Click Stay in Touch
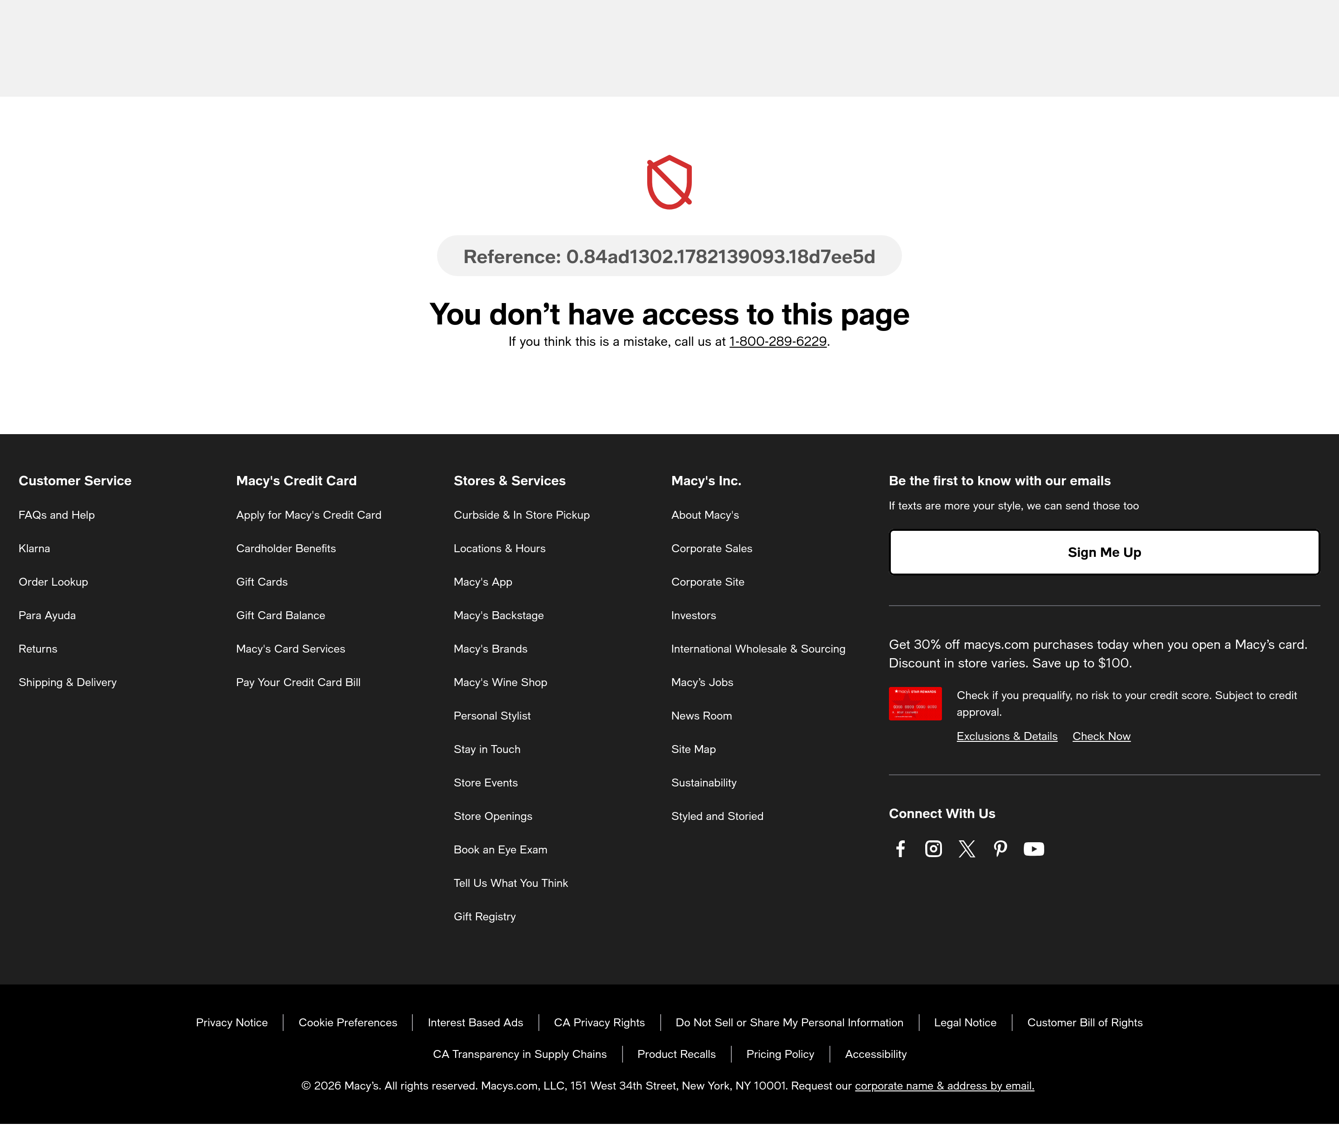 487,749
